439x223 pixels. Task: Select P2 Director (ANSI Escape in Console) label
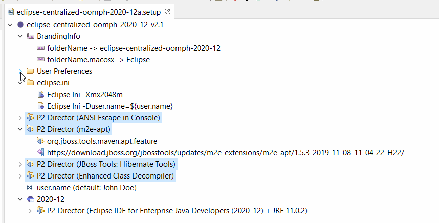coord(99,118)
